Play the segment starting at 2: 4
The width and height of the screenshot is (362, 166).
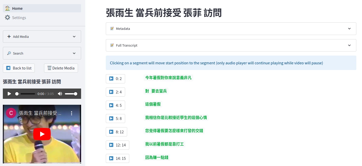tap(115, 92)
